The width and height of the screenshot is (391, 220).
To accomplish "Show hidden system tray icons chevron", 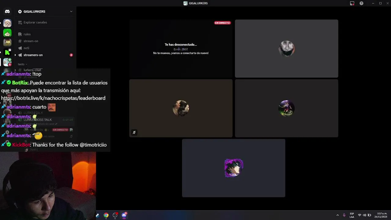I will 338,215.
